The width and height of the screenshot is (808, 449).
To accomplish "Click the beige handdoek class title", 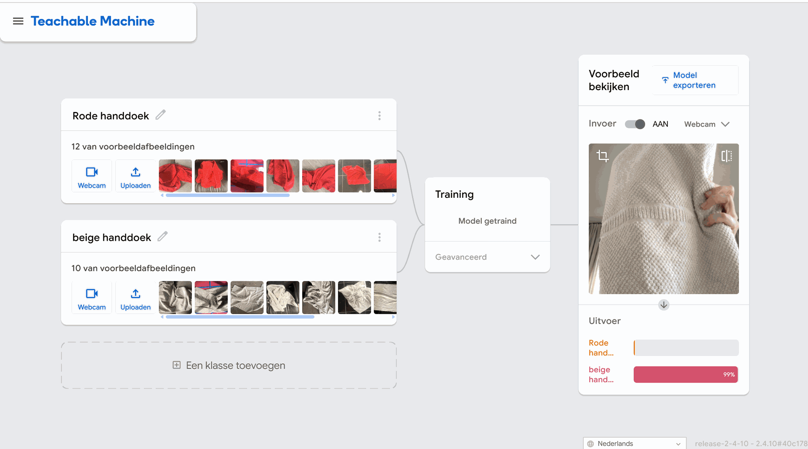I will (x=112, y=237).
